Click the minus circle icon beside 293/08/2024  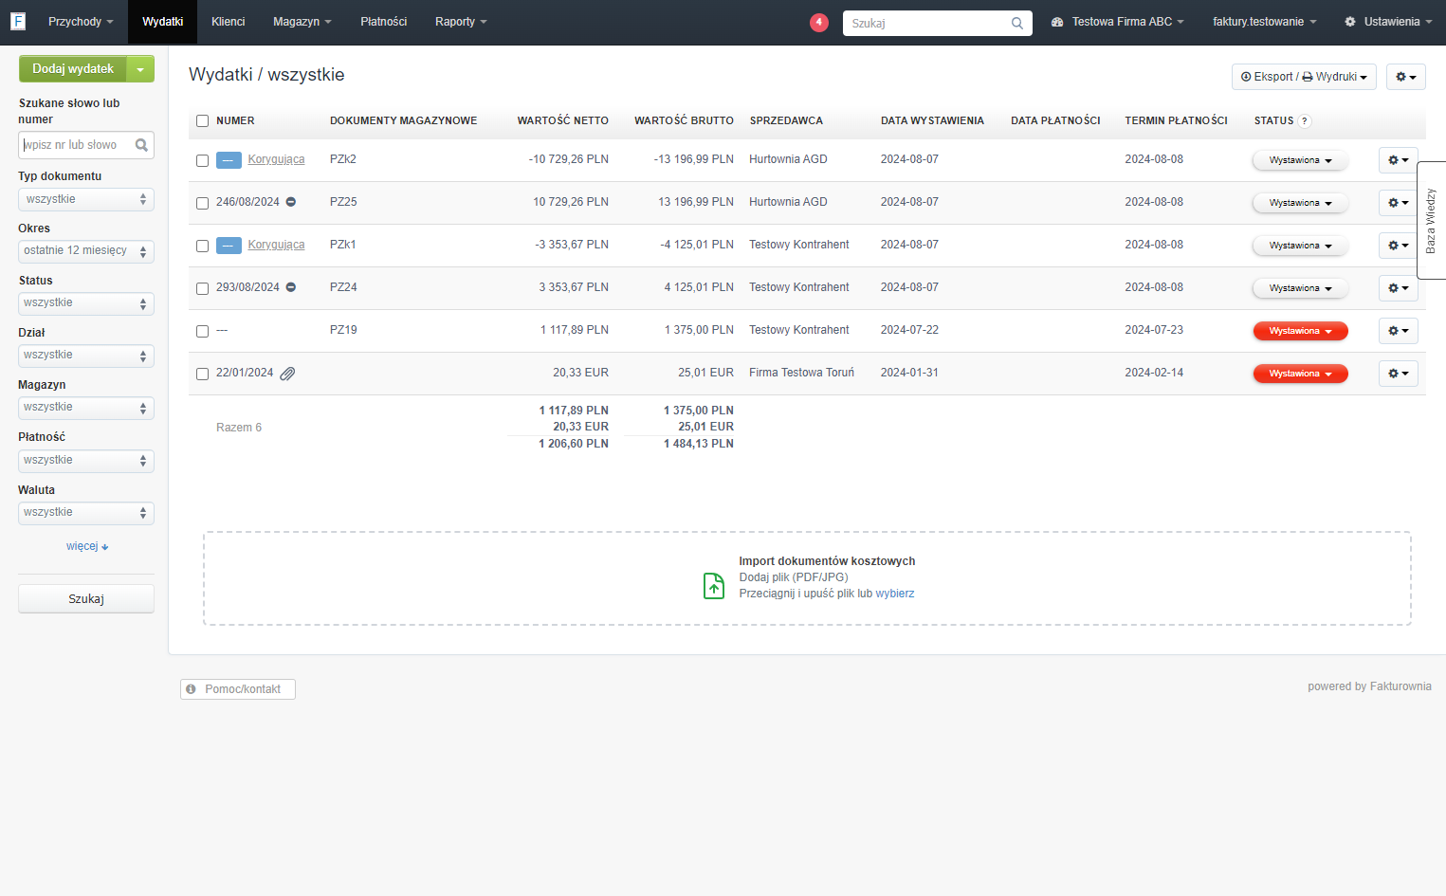[291, 287]
